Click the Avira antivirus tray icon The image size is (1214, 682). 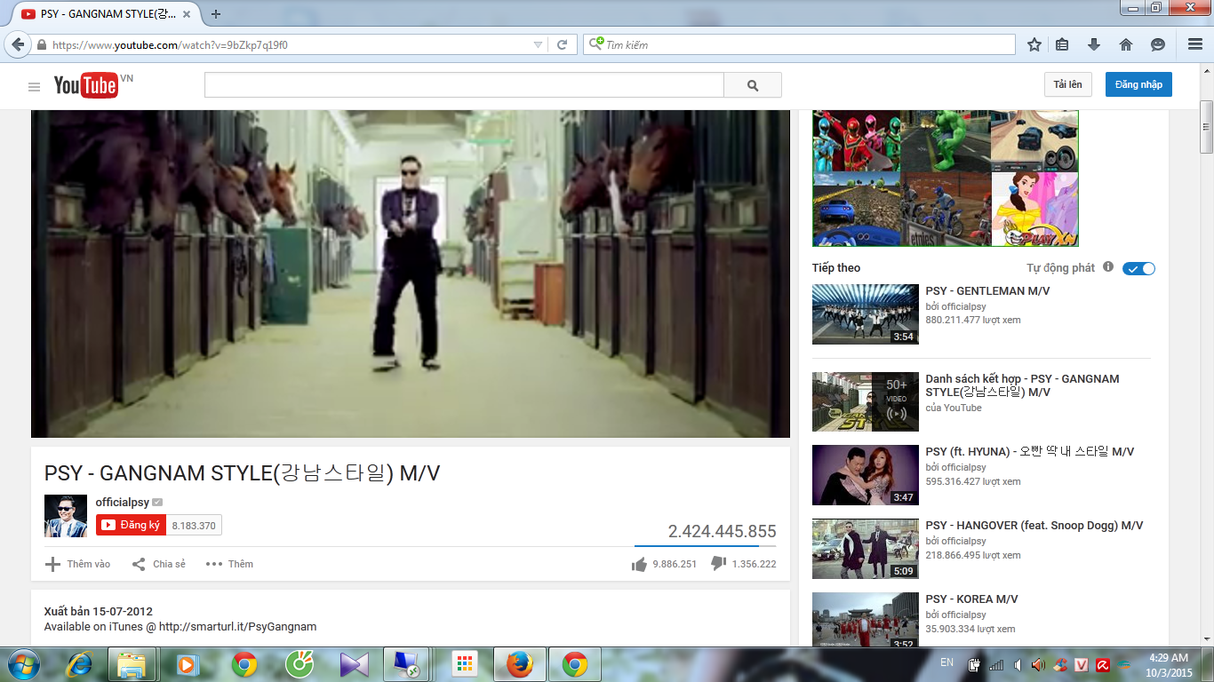pos(1103,664)
